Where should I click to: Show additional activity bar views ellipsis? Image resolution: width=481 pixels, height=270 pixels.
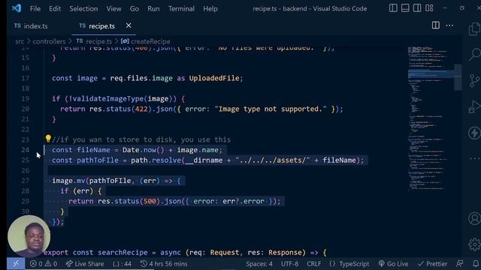[x=475, y=158]
